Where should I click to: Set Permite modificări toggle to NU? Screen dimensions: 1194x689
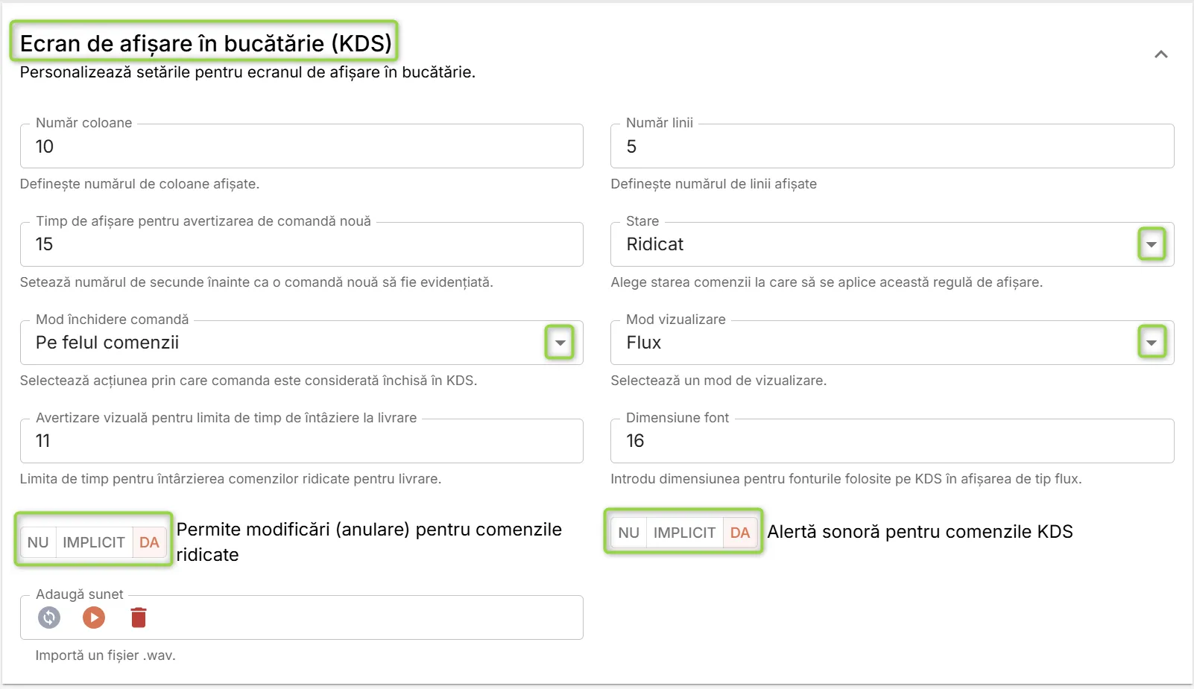coord(38,542)
